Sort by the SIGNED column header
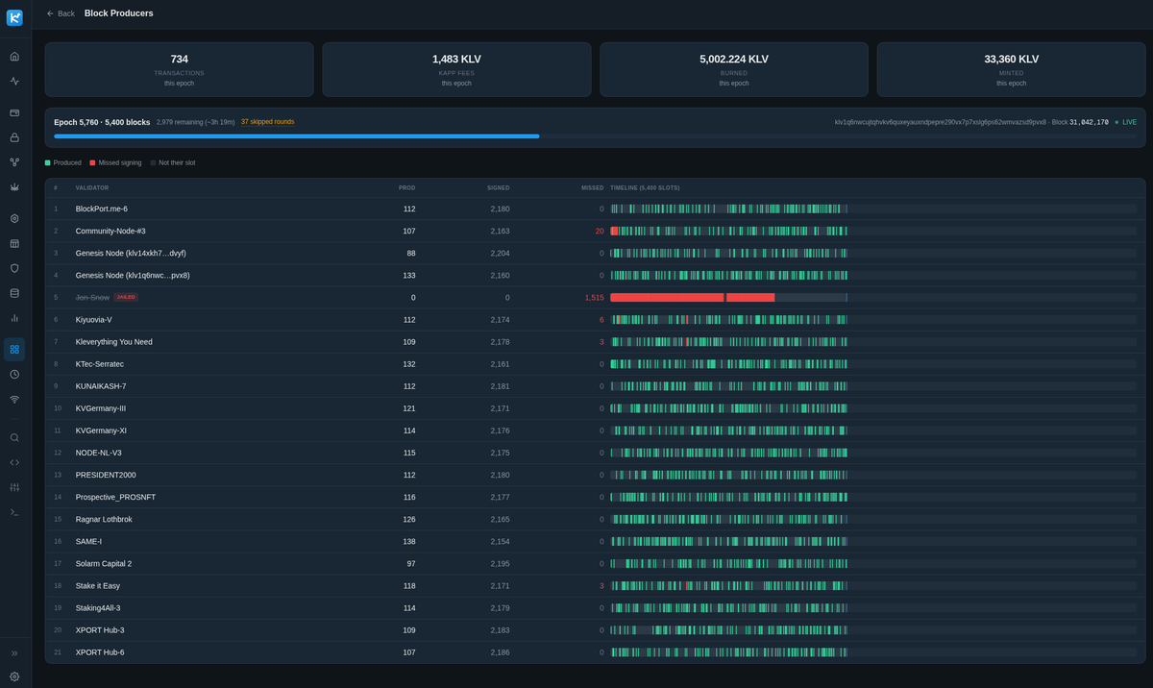 498,187
